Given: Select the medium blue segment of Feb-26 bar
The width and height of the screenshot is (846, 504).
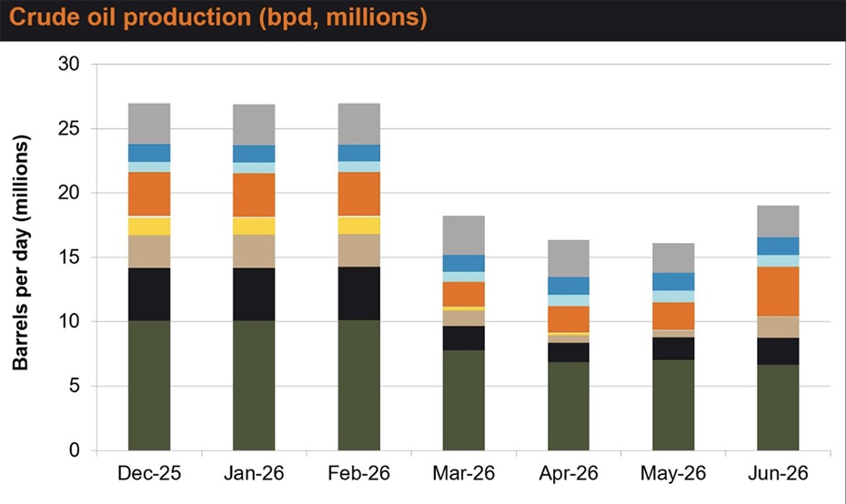Looking at the screenshot, I should tap(358, 153).
